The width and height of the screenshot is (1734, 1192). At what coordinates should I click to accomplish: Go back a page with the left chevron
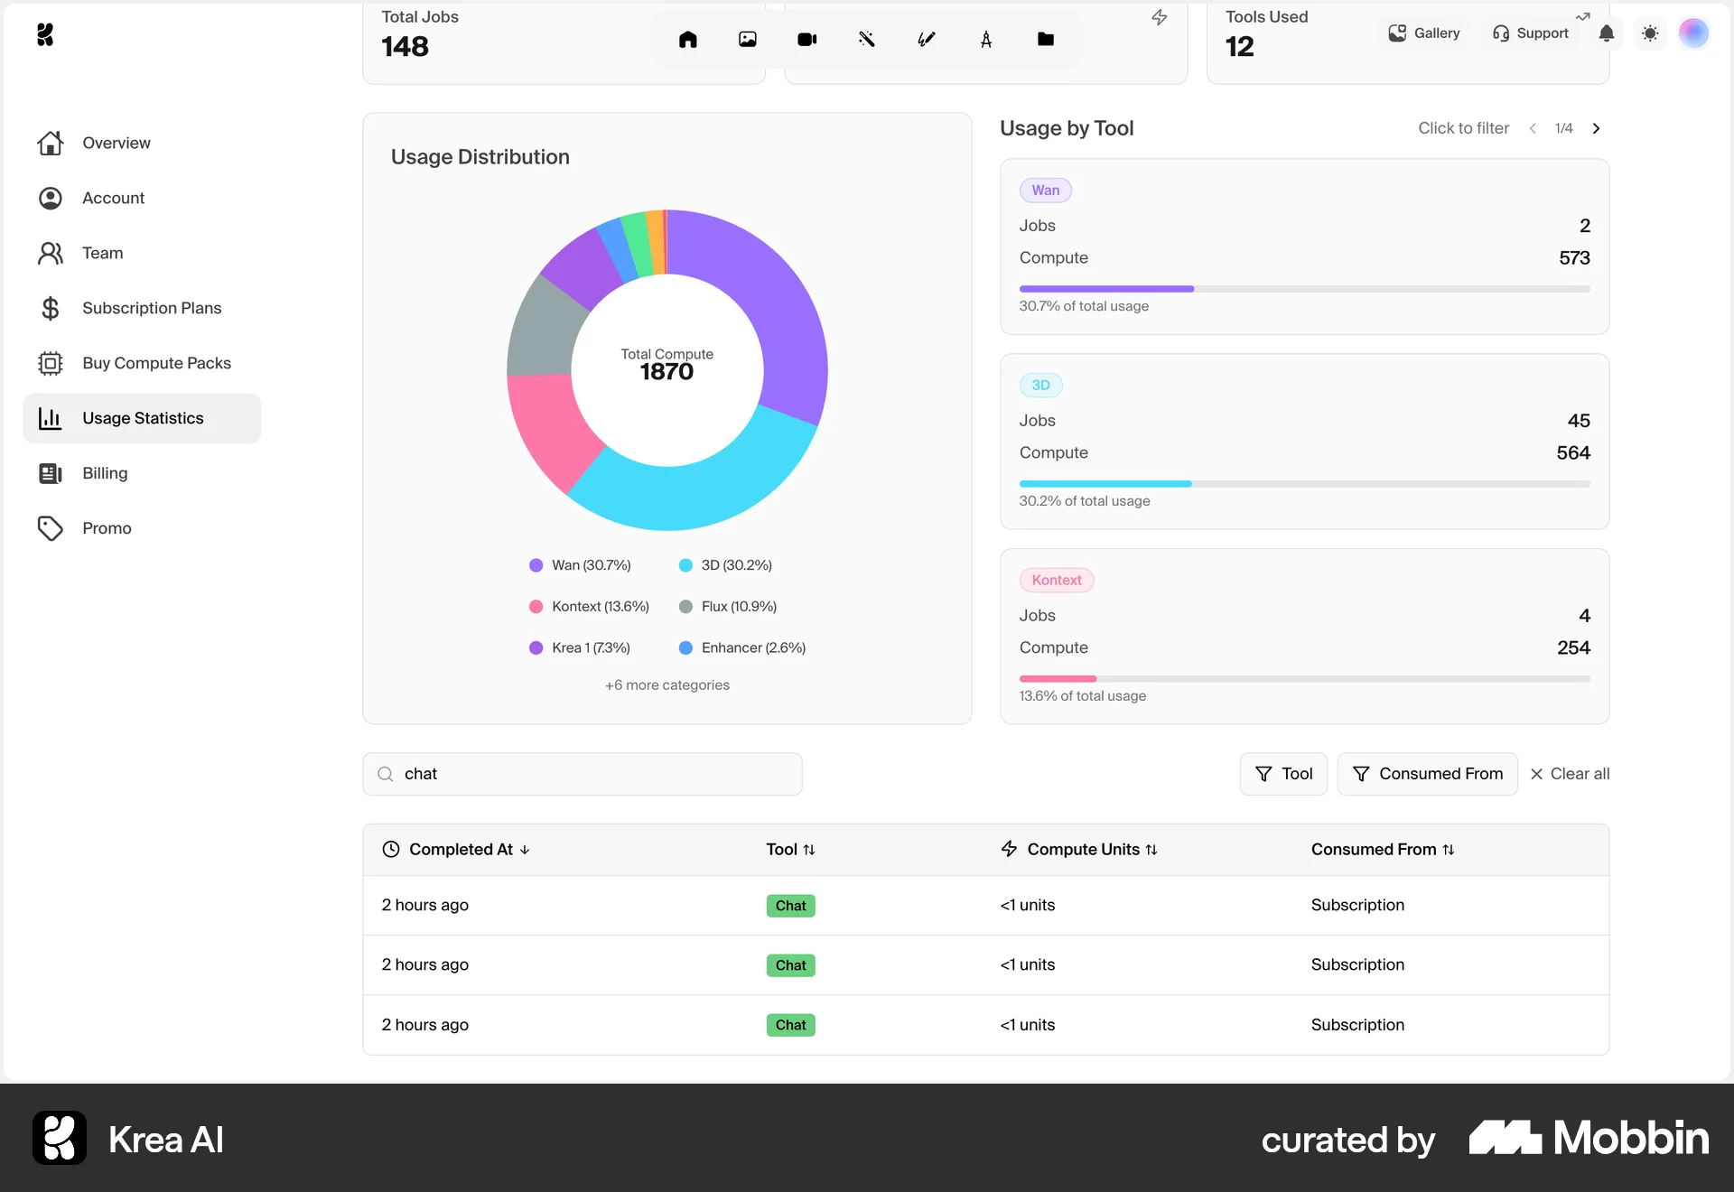tap(1533, 128)
